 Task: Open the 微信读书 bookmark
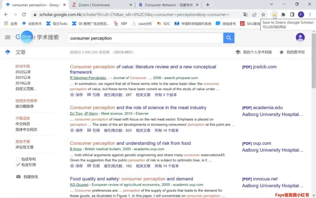(226, 23)
